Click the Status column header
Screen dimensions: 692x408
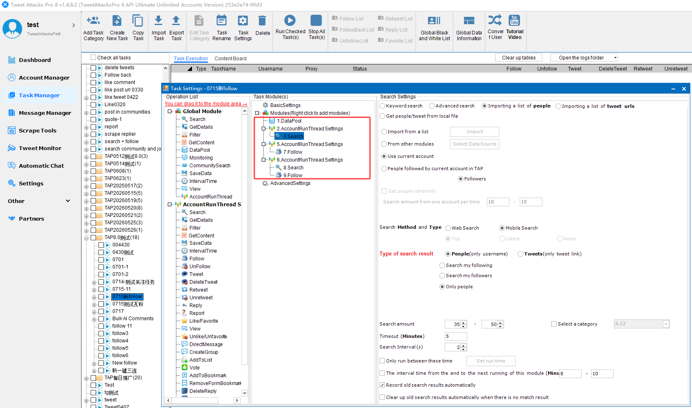click(x=360, y=69)
